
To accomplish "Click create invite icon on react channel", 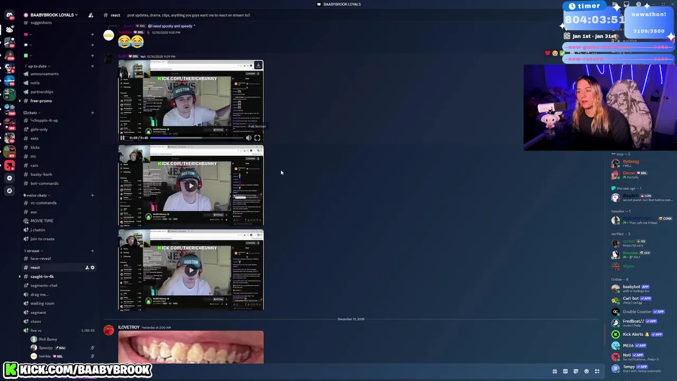I will [87, 267].
